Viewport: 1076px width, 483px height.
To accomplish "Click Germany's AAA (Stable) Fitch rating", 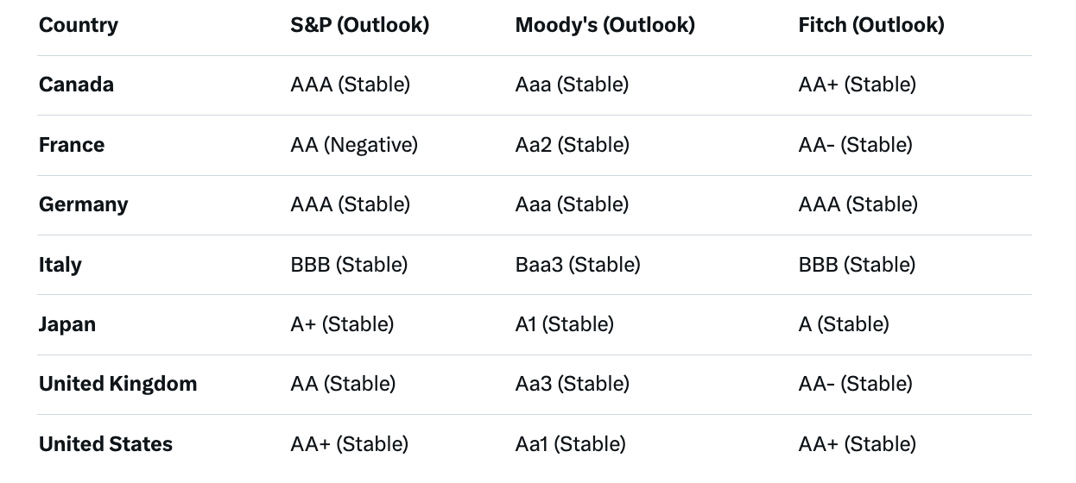I will [858, 204].
